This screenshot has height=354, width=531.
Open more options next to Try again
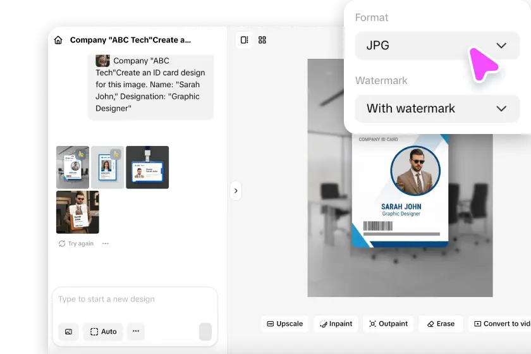pos(106,243)
